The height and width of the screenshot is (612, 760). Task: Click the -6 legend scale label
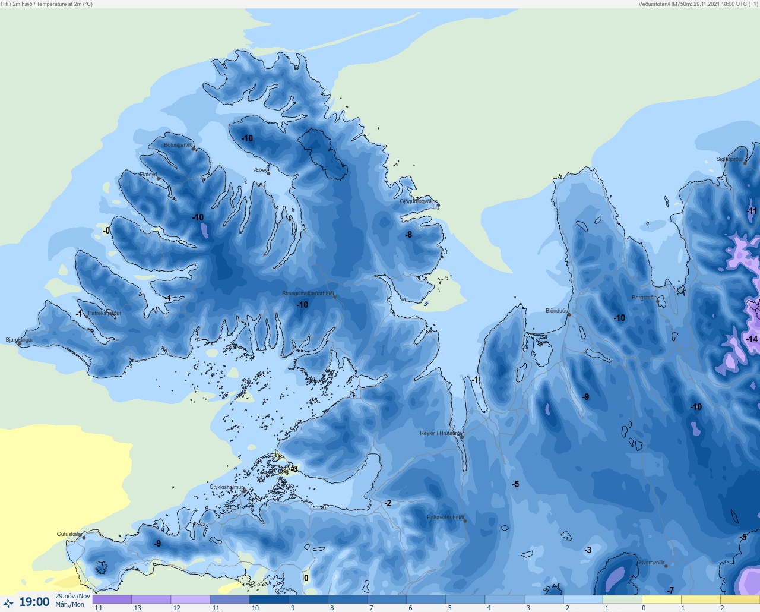[410, 608]
